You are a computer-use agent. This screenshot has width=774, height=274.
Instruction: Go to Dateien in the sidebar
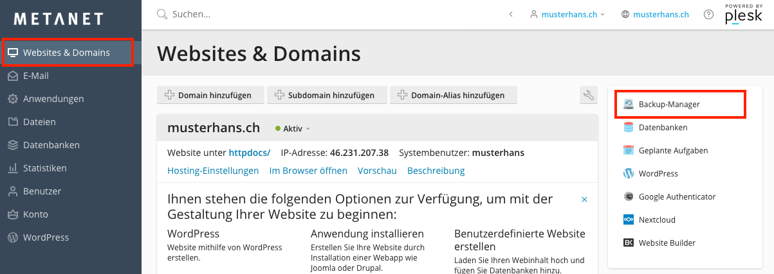39,122
